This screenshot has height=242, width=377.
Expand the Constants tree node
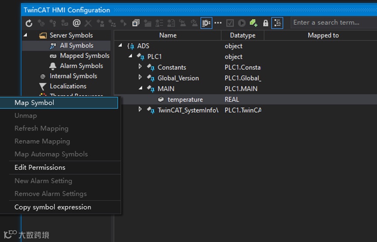tap(140, 66)
